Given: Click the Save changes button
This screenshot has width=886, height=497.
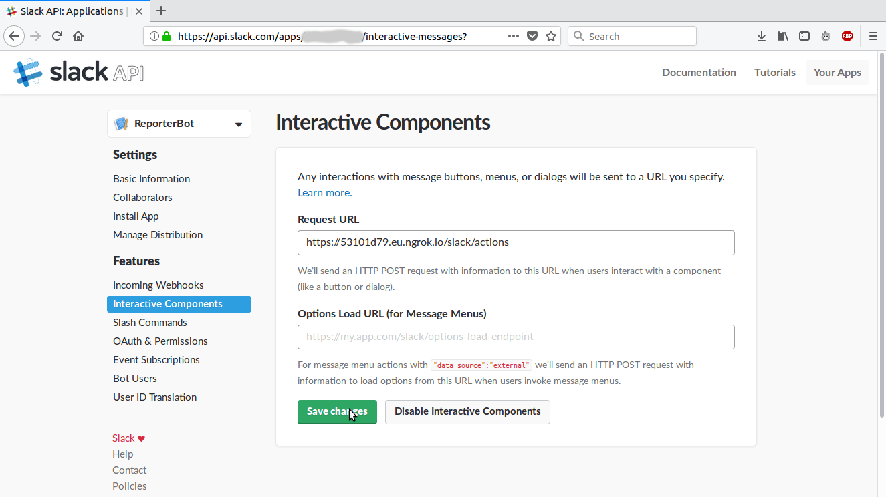Looking at the screenshot, I should (337, 411).
